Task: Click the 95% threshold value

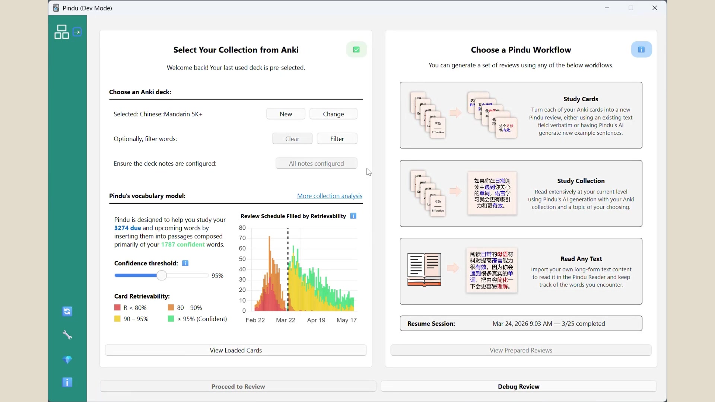Action: coord(217,275)
